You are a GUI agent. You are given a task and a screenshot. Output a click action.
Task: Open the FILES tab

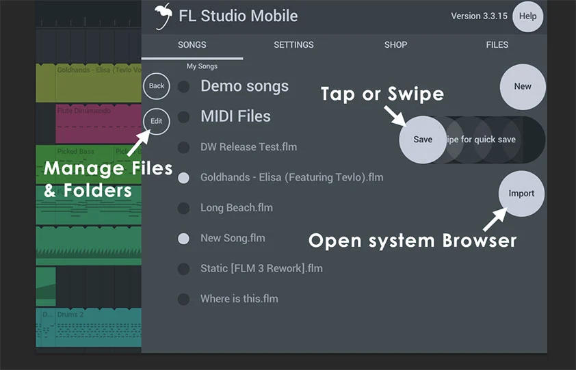pos(497,45)
